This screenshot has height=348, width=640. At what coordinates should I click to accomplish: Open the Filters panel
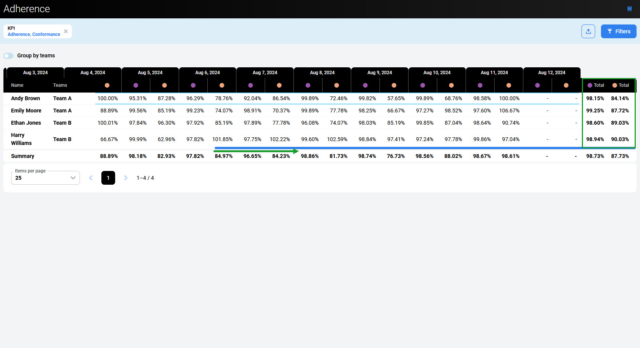pyautogui.click(x=618, y=31)
